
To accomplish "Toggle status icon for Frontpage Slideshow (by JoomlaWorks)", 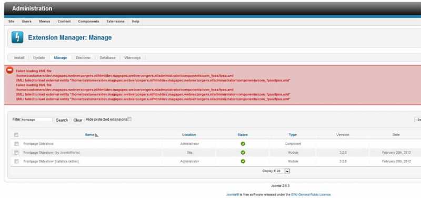I will click(243, 153).
